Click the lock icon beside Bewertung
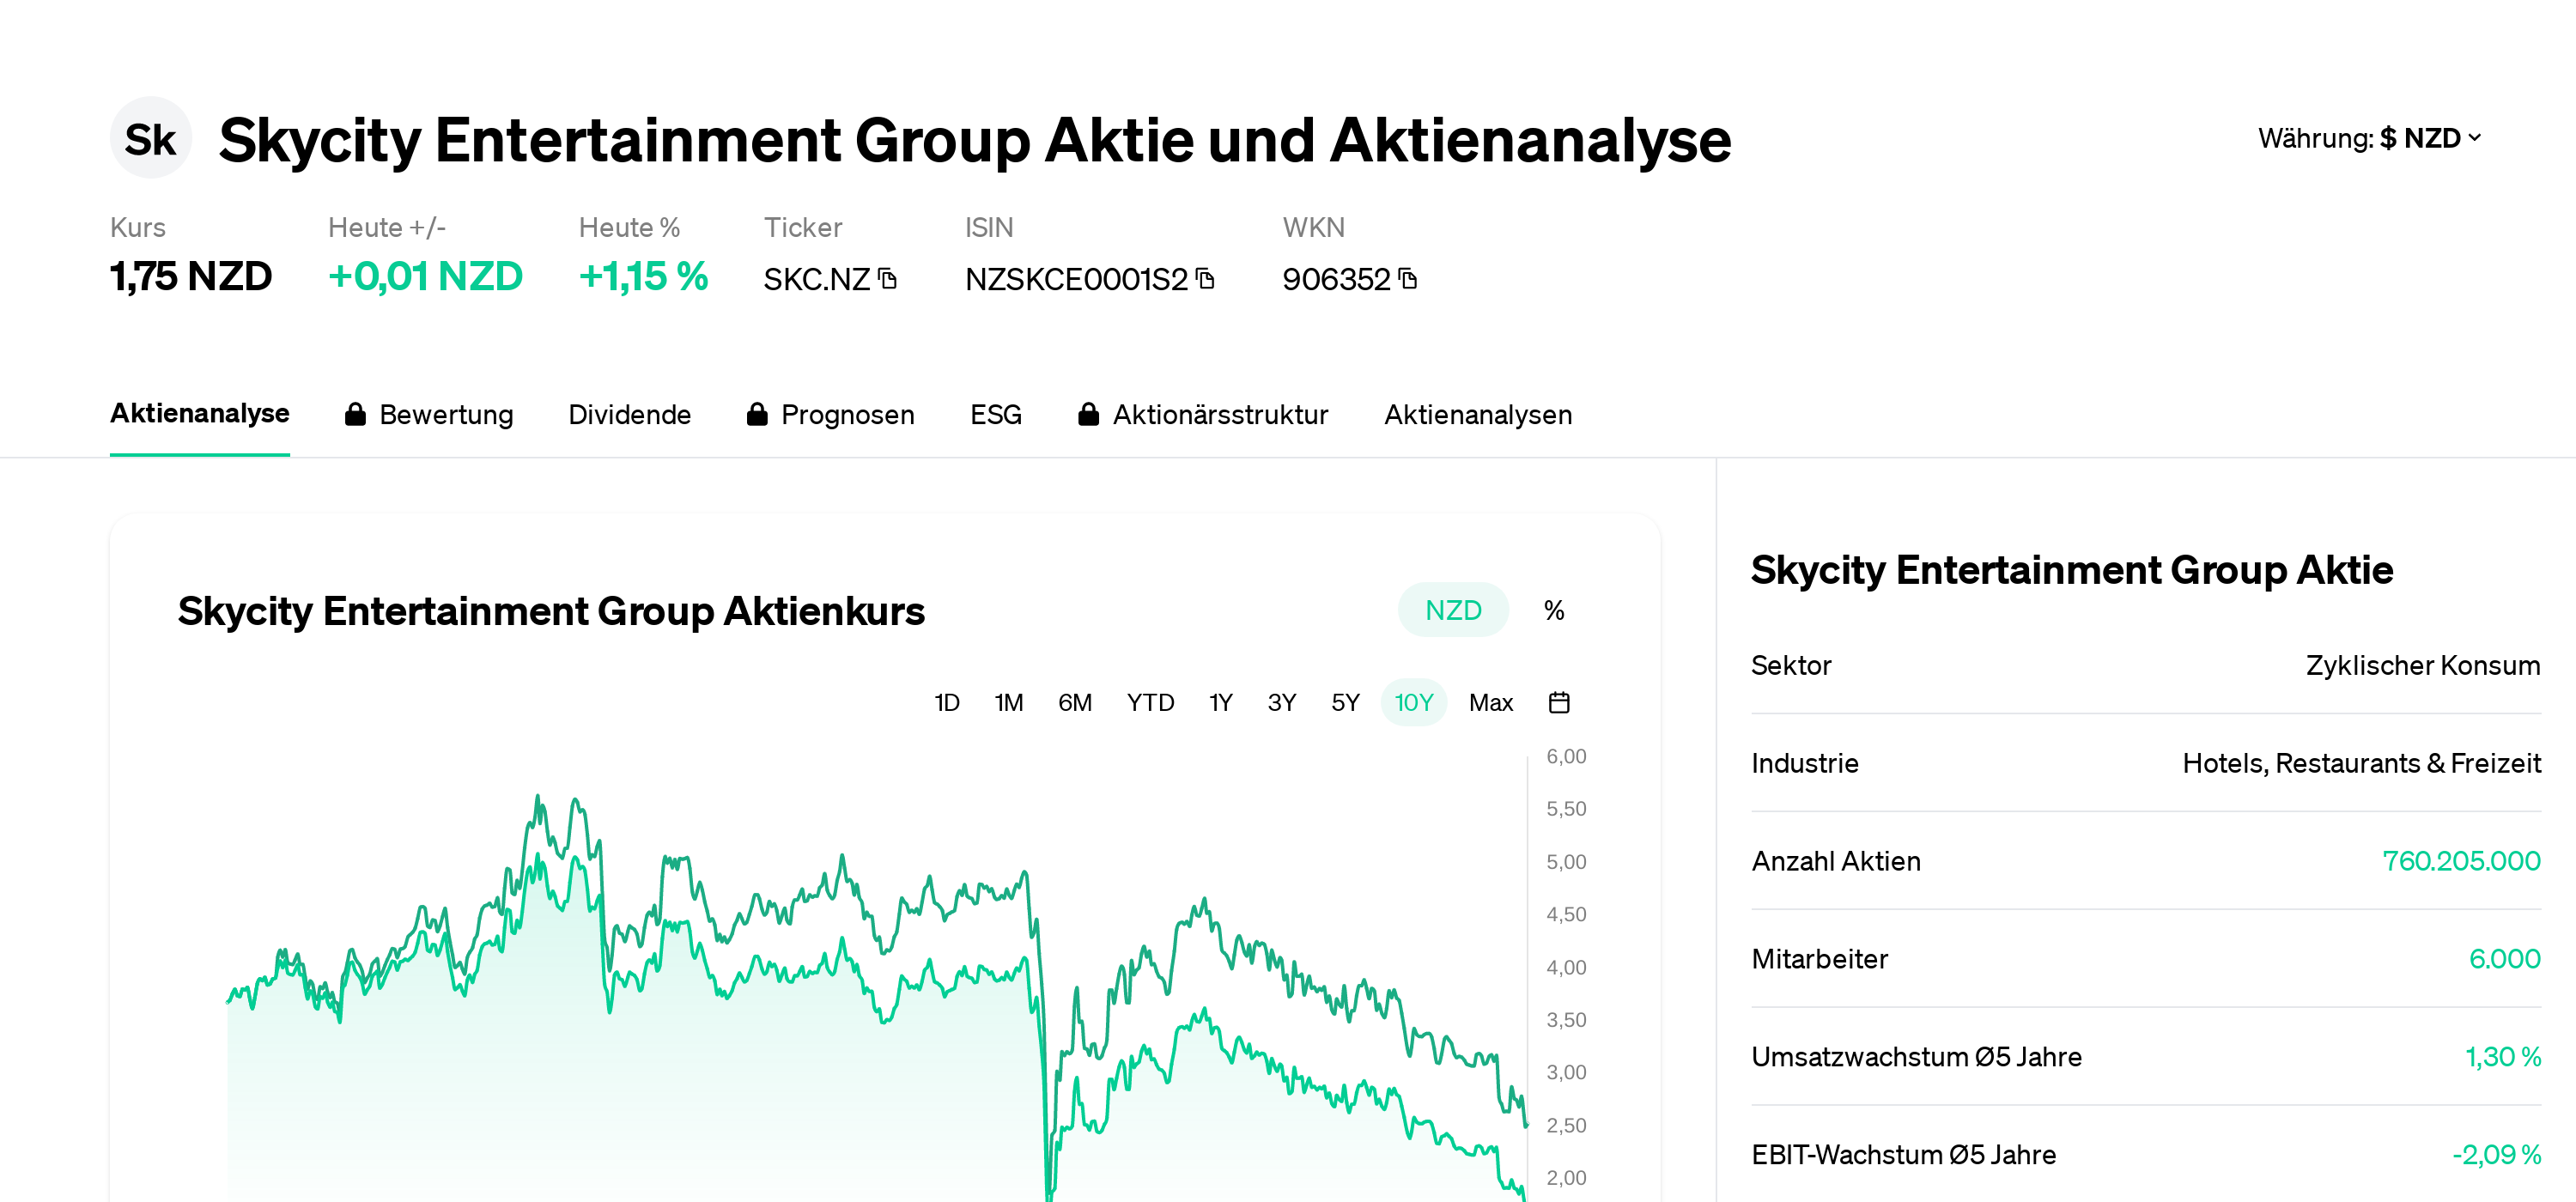 tap(355, 415)
